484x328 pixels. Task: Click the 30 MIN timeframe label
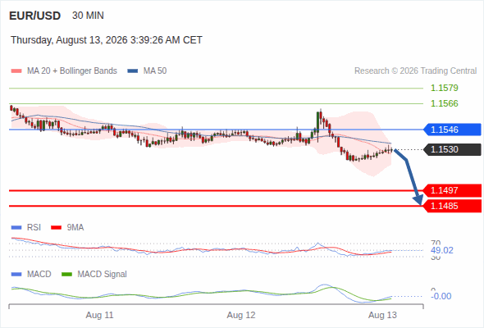[x=88, y=16]
